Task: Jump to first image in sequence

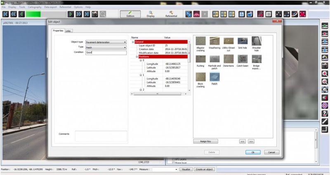Action: coord(5,14)
